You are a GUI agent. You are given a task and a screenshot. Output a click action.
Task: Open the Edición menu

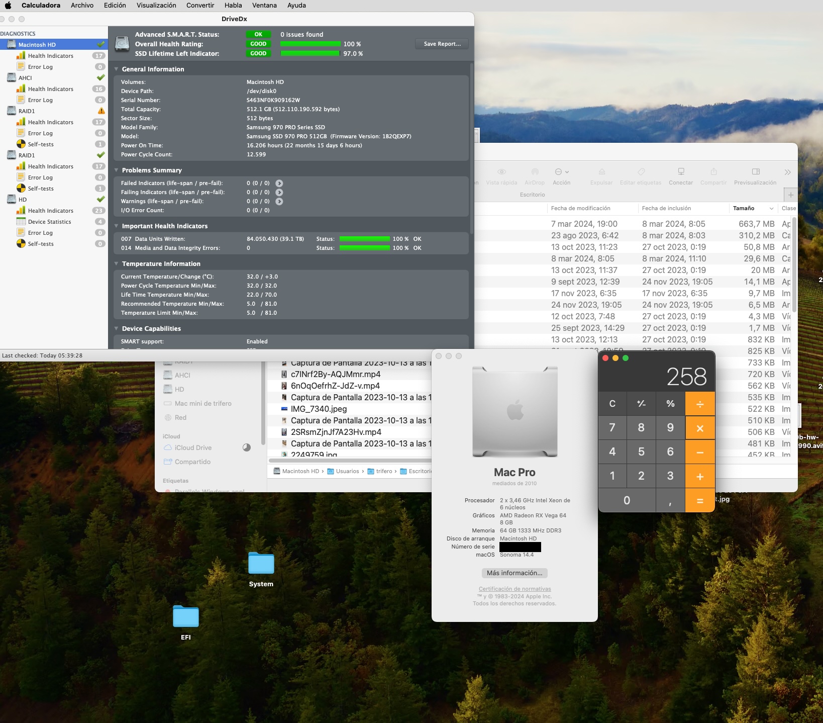point(115,6)
